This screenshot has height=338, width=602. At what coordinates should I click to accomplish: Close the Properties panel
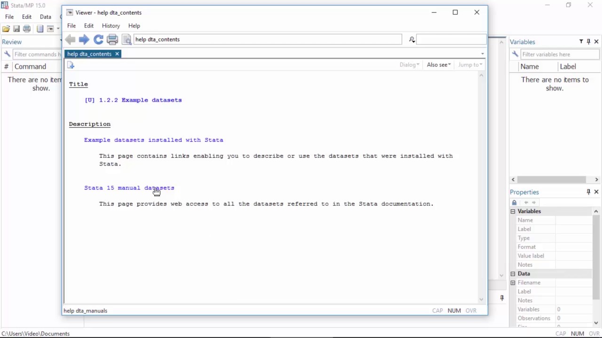point(596,192)
